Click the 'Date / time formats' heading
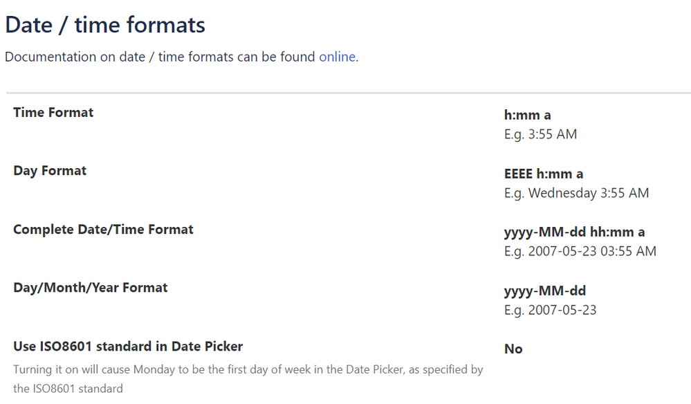The width and height of the screenshot is (691, 404). (x=105, y=25)
